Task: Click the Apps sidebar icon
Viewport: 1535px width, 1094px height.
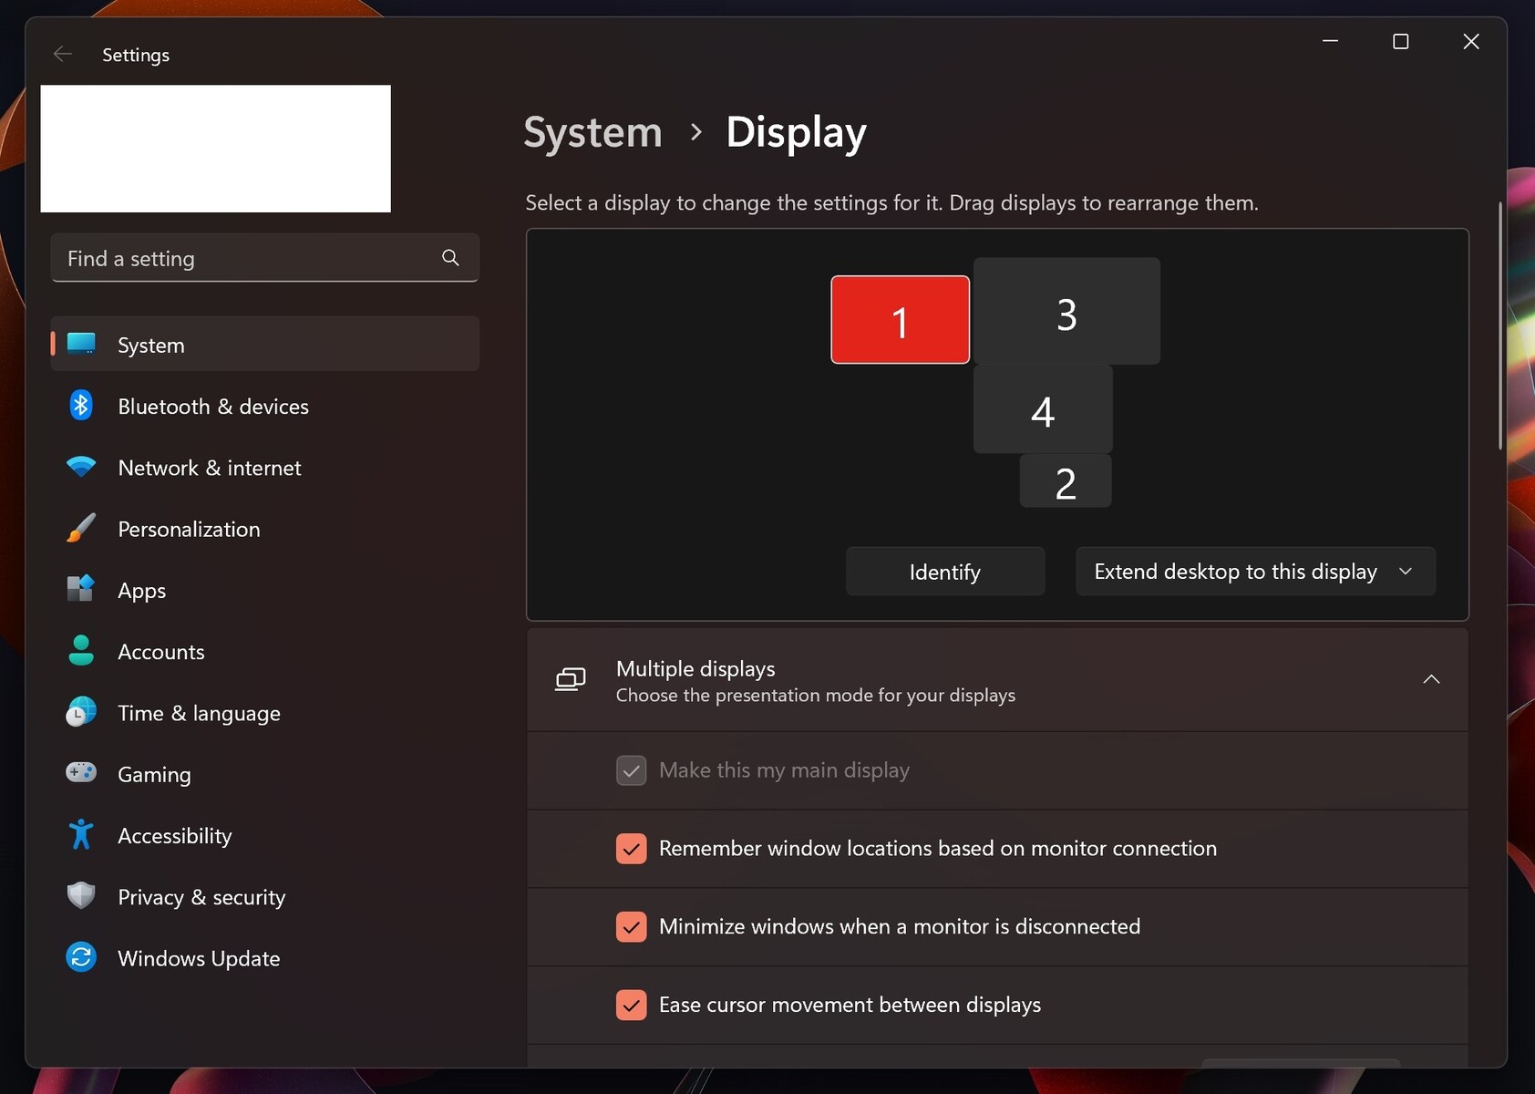Action: (80, 589)
